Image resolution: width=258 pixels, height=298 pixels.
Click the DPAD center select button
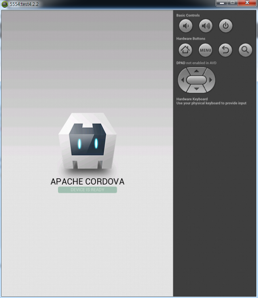click(196, 80)
